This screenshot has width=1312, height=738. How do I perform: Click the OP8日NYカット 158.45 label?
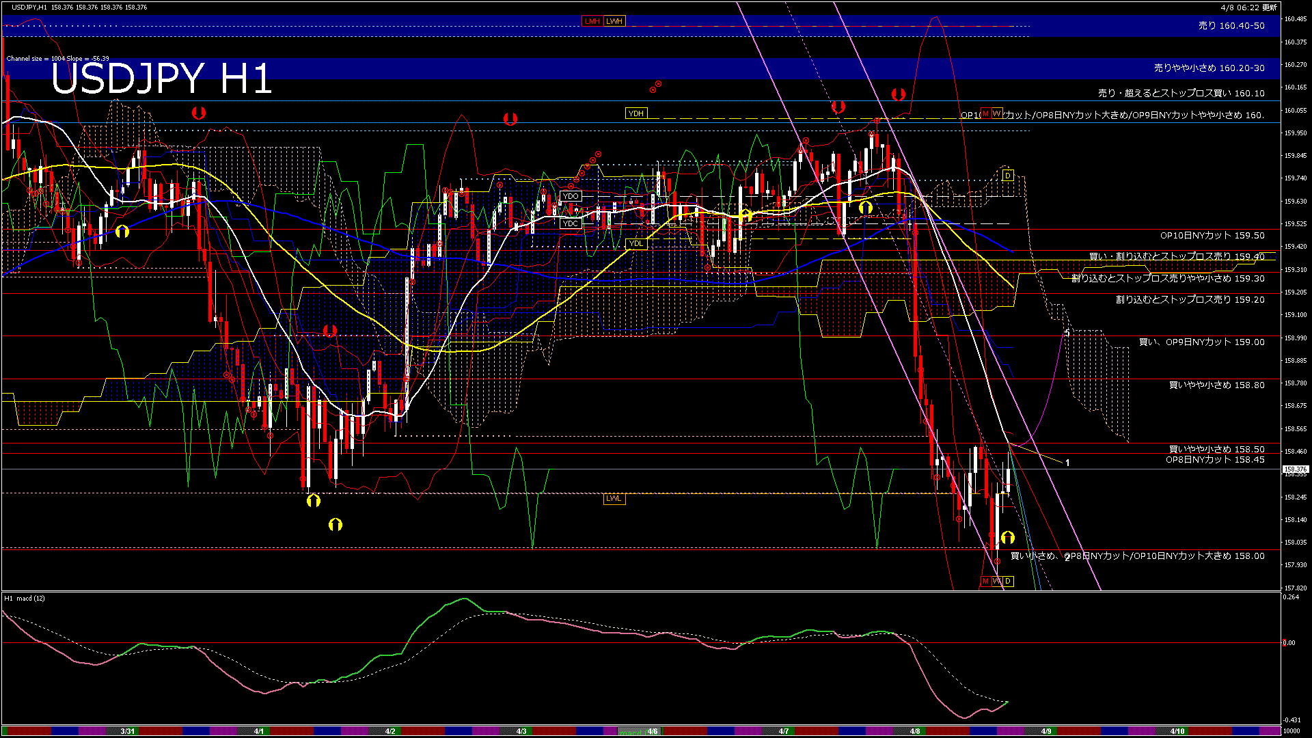tap(1215, 460)
